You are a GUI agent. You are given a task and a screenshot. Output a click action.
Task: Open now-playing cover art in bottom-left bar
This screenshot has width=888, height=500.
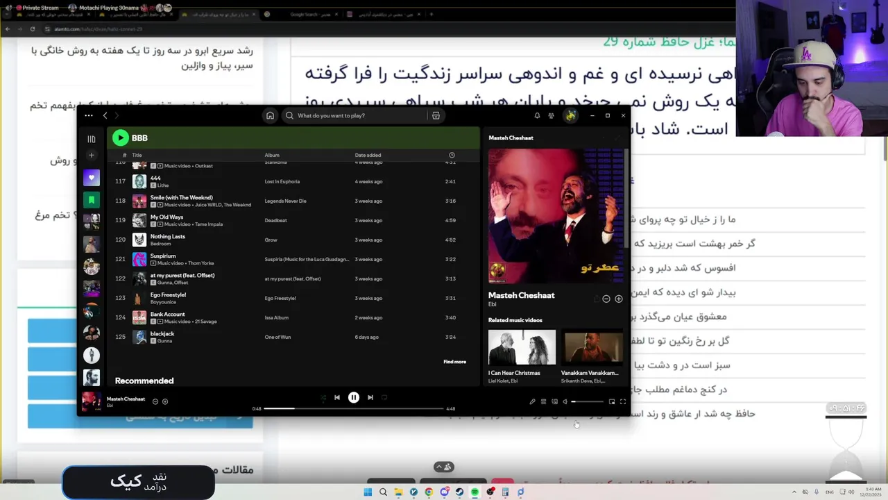pyautogui.click(x=92, y=402)
